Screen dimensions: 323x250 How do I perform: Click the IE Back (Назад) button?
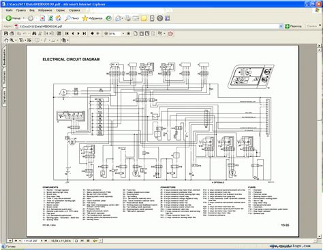[x=13, y=18]
